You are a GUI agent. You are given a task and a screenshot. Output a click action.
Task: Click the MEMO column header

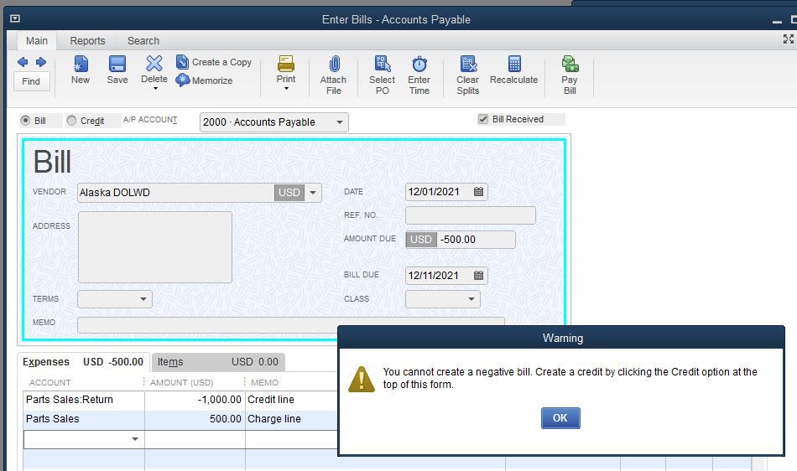tap(264, 383)
